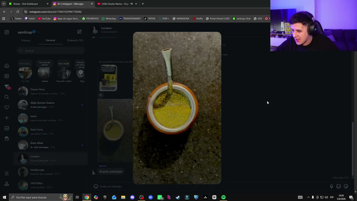Open the Portal Virtual CLASS bookmark
Viewport: 357px width, 201px height.
pyautogui.click(x=218, y=19)
